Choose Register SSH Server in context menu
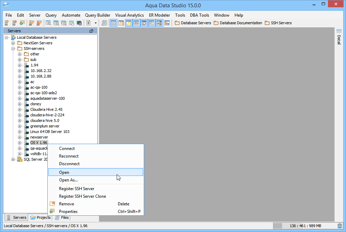Viewport: 346px width, 232px height. (96, 189)
